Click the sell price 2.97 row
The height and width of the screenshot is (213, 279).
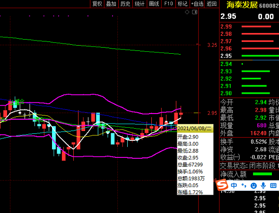click(x=250, y=41)
